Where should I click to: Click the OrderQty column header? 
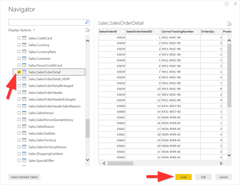[211, 31]
